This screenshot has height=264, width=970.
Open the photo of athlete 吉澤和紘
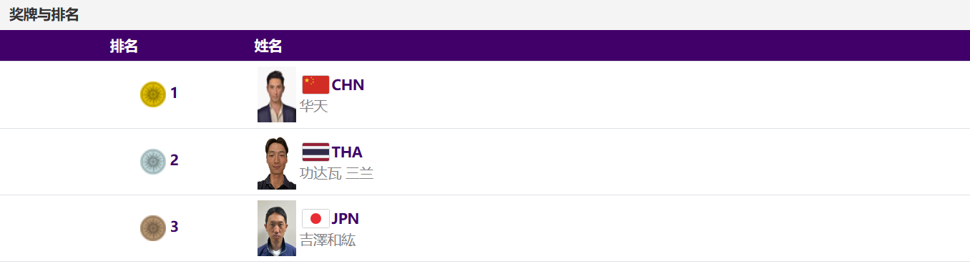[x=277, y=228]
